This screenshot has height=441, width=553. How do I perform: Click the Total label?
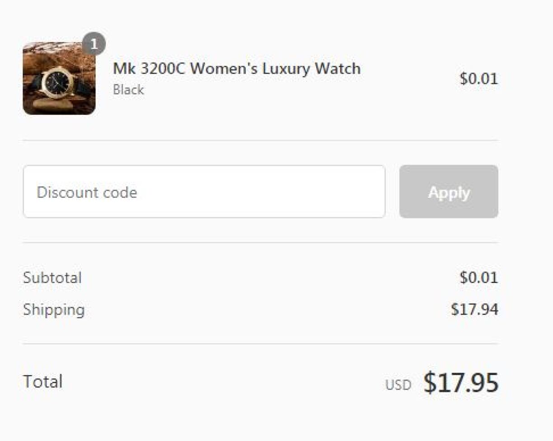click(x=42, y=381)
